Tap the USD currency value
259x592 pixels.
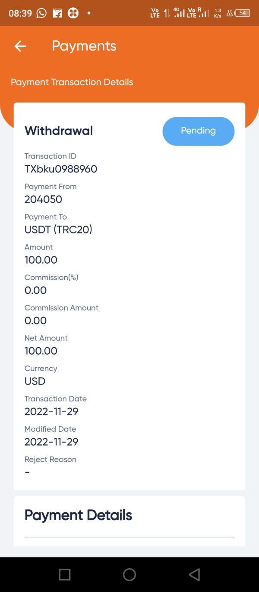35,381
